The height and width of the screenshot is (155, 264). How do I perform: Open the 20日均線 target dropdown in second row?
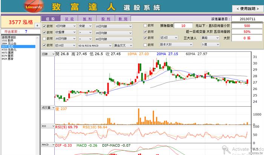coord(114,33)
